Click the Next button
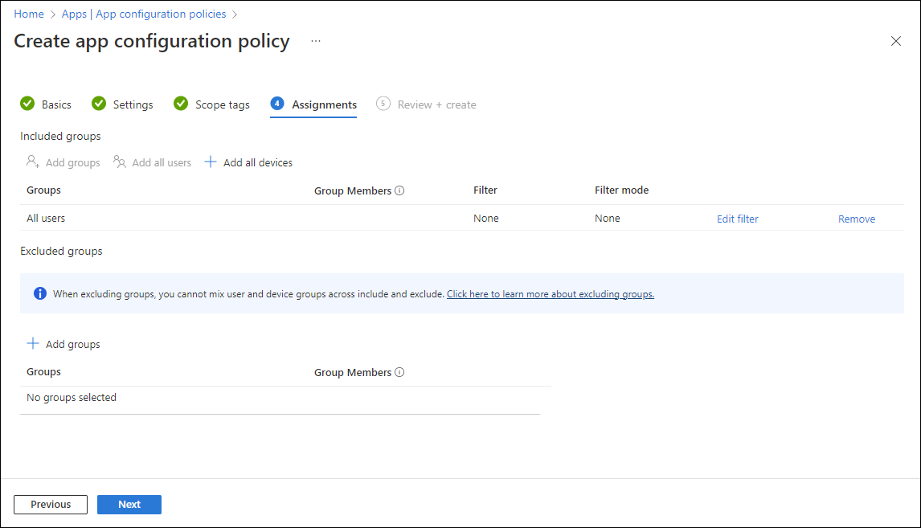The image size is (921, 528). click(129, 504)
